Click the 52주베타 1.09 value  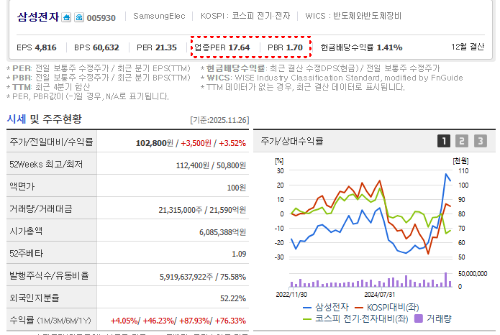239,254
